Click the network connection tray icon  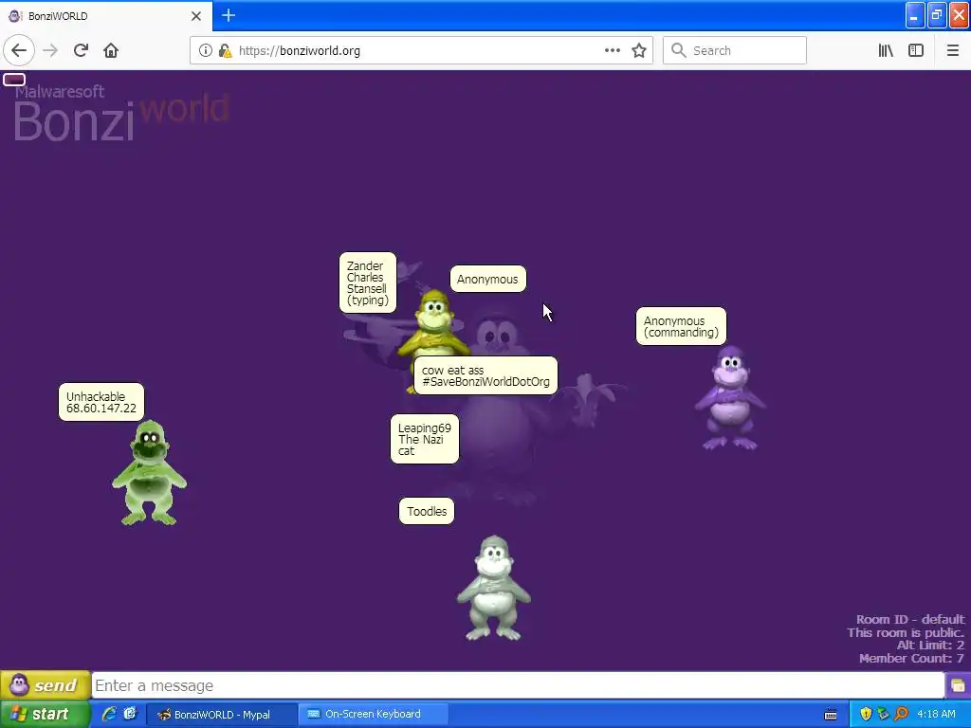pos(883,715)
